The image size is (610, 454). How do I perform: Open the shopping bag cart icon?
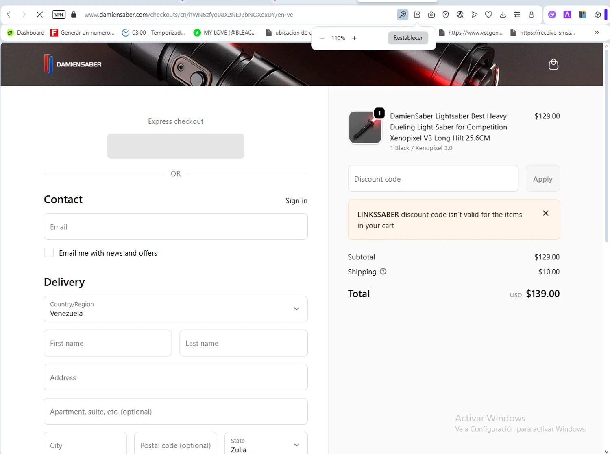click(553, 64)
